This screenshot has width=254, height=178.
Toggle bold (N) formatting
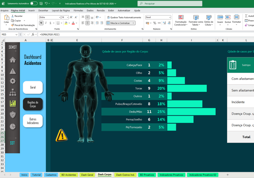coord(41,23)
